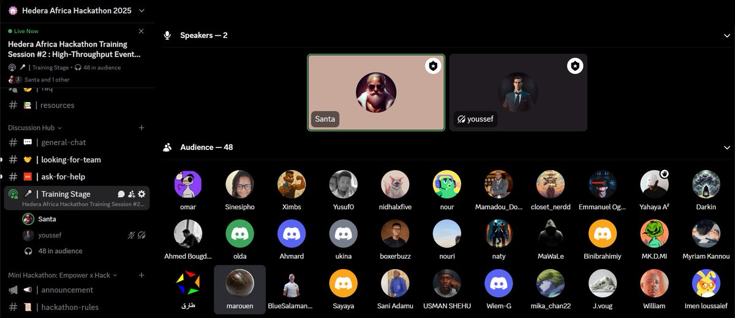Click mika_chan22's avatar in audience
The image size is (735, 318).
[x=551, y=283]
